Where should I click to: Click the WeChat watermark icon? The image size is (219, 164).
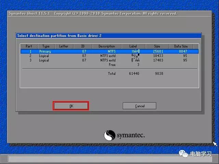point(184,154)
